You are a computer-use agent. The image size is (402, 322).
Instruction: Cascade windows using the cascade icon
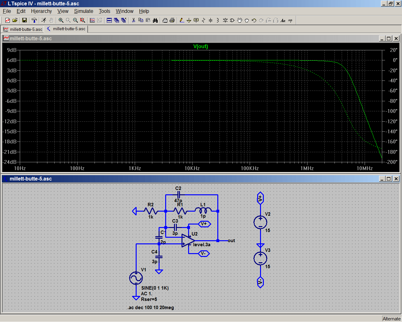117,20
